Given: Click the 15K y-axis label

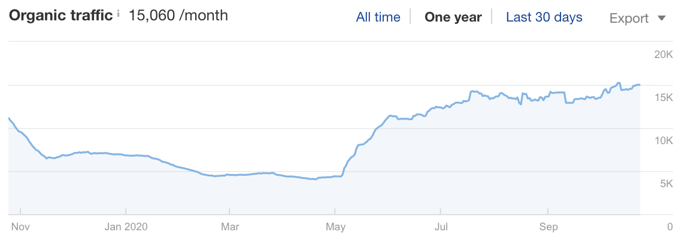Looking at the screenshot, I should point(663,97).
